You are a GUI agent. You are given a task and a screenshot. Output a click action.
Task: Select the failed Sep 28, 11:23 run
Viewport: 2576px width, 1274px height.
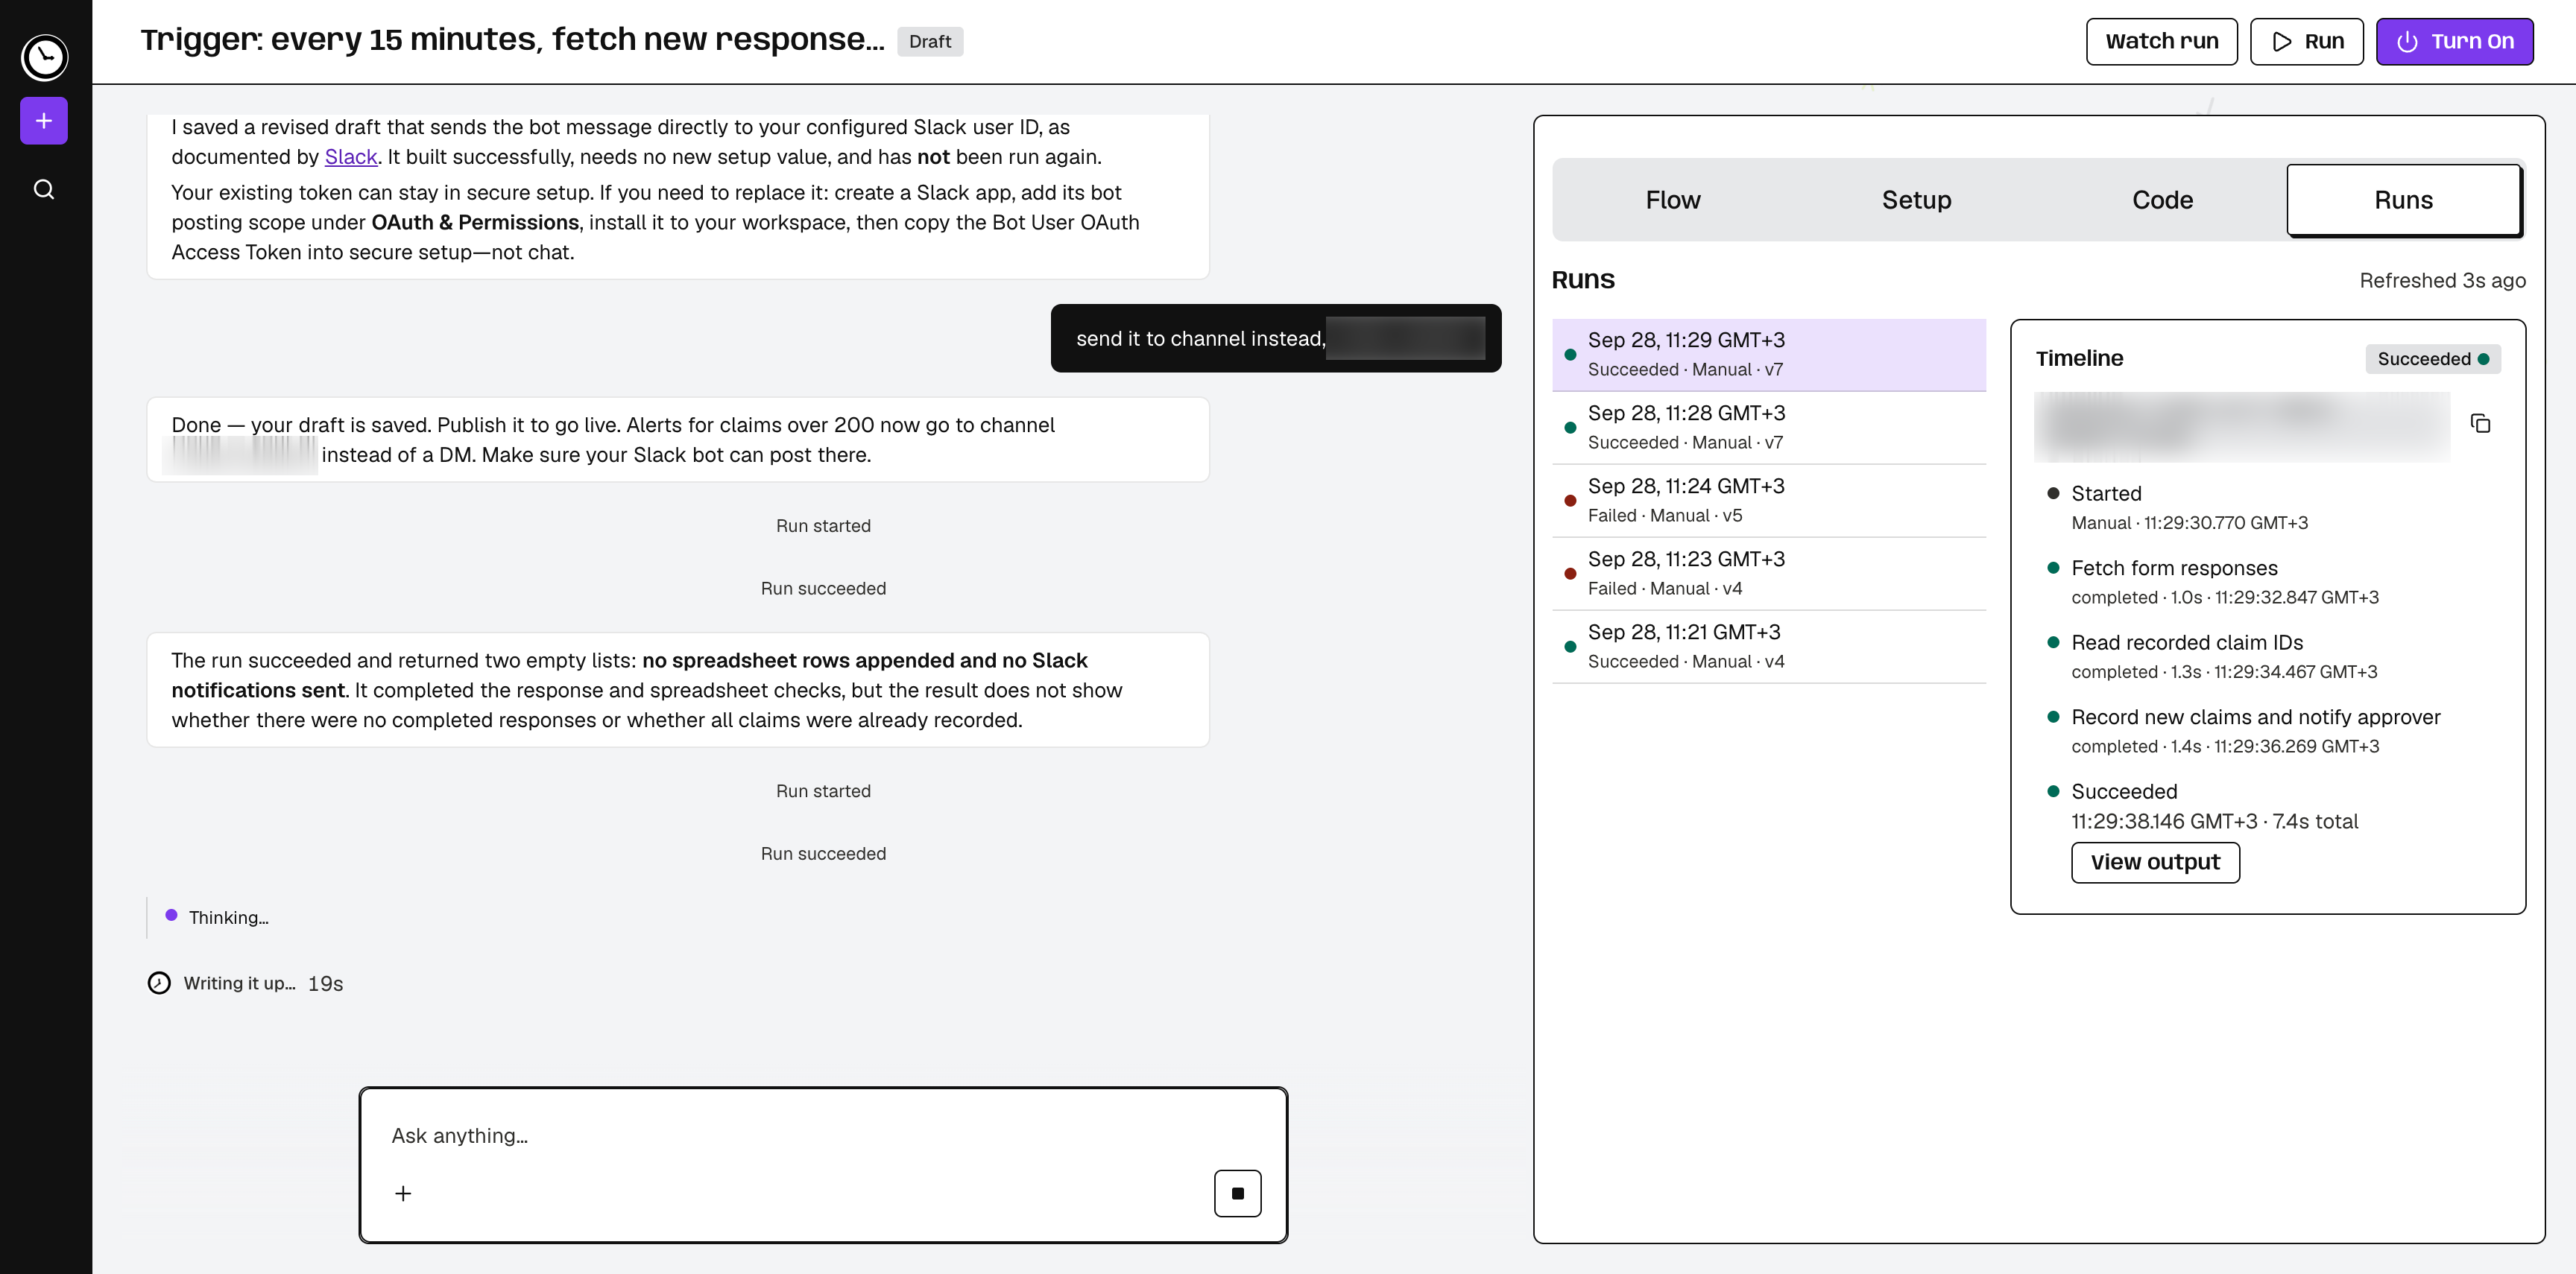(1768, 574)
